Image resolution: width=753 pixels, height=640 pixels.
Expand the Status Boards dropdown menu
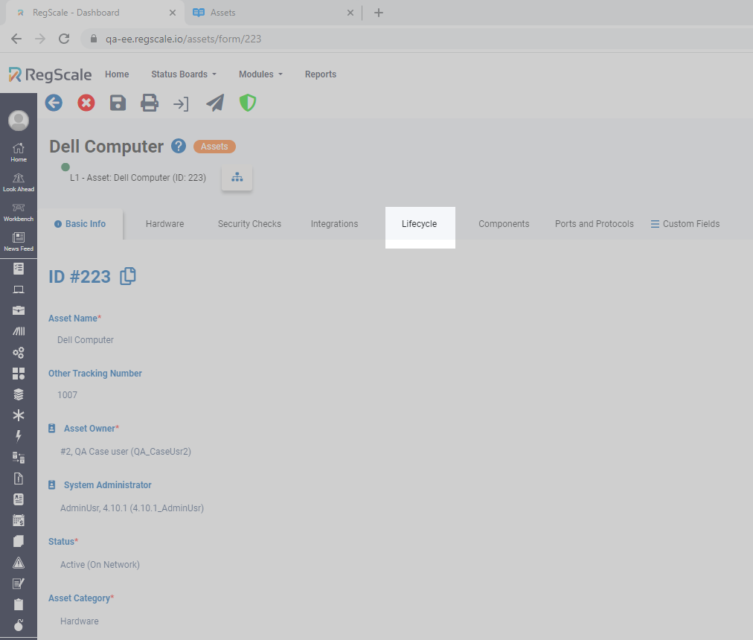(184, 74)
